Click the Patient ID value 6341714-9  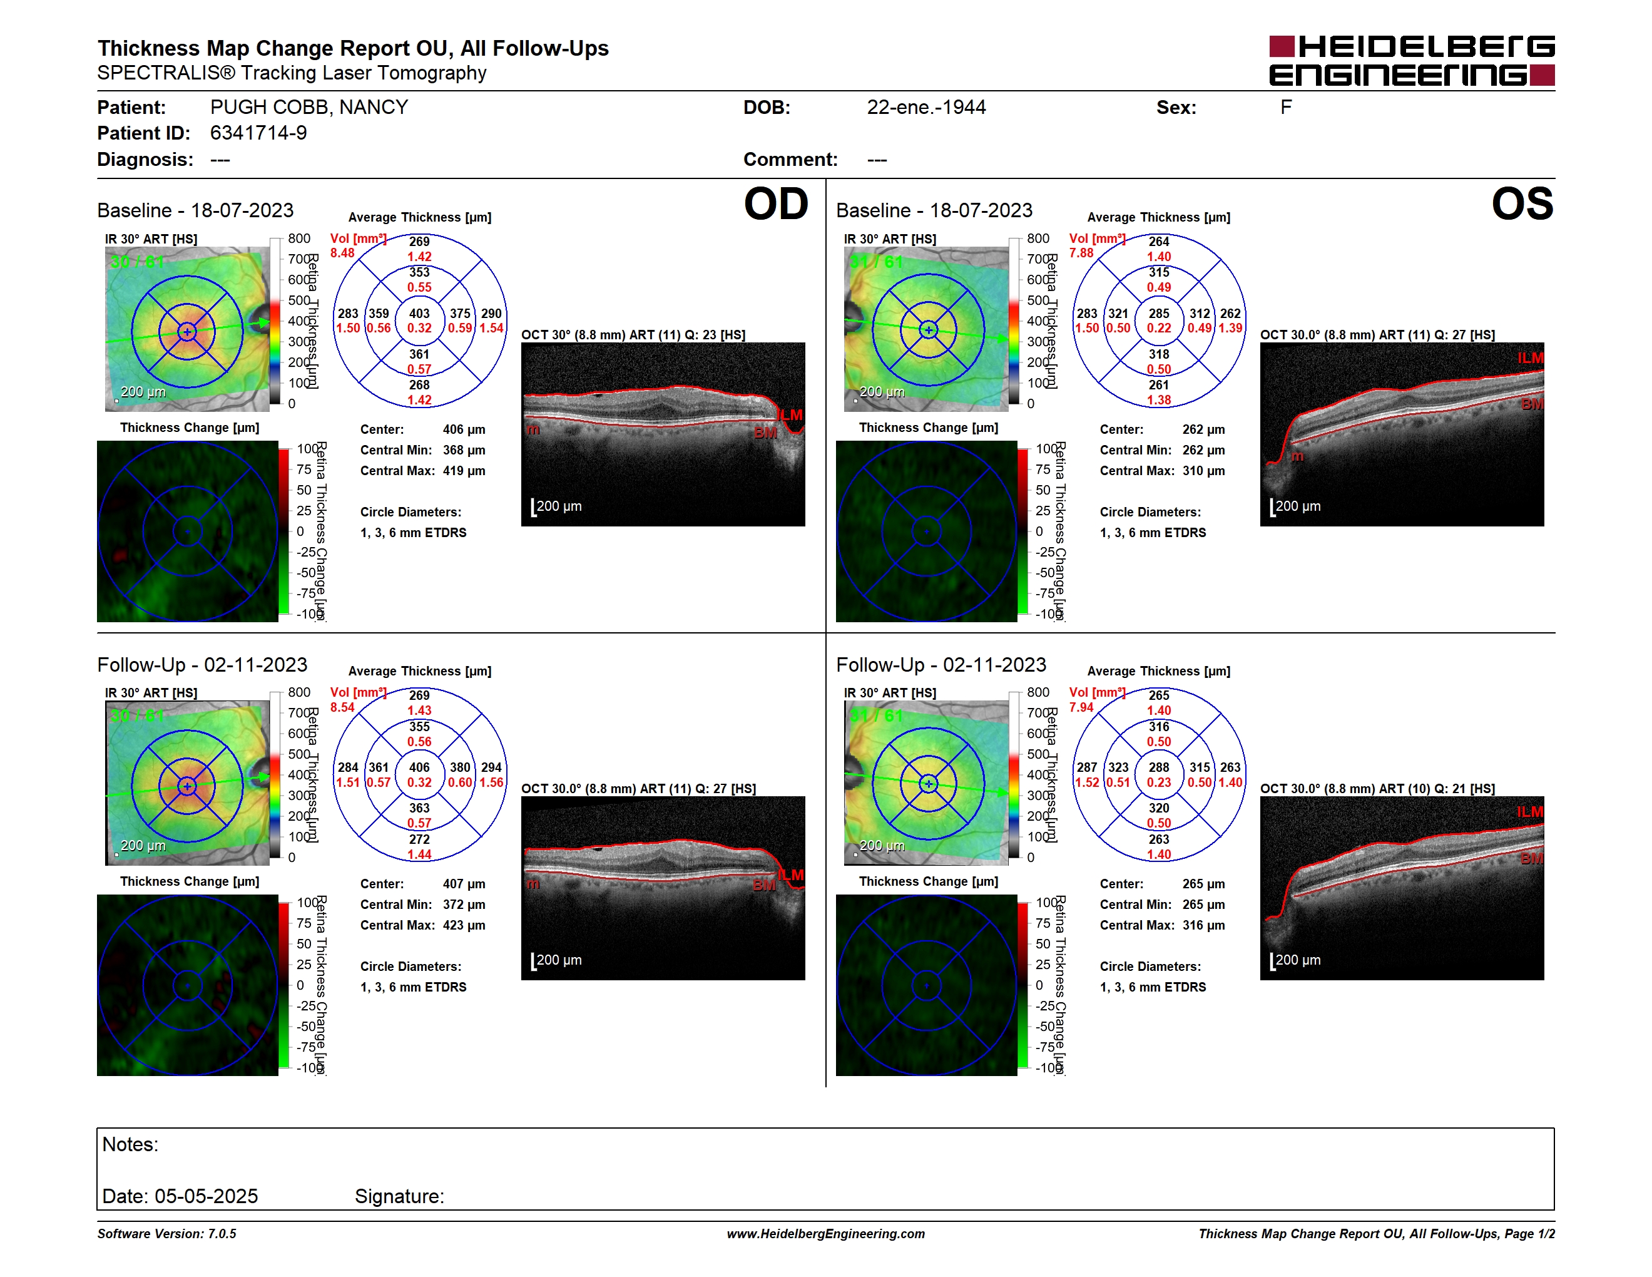coord(258,133)
